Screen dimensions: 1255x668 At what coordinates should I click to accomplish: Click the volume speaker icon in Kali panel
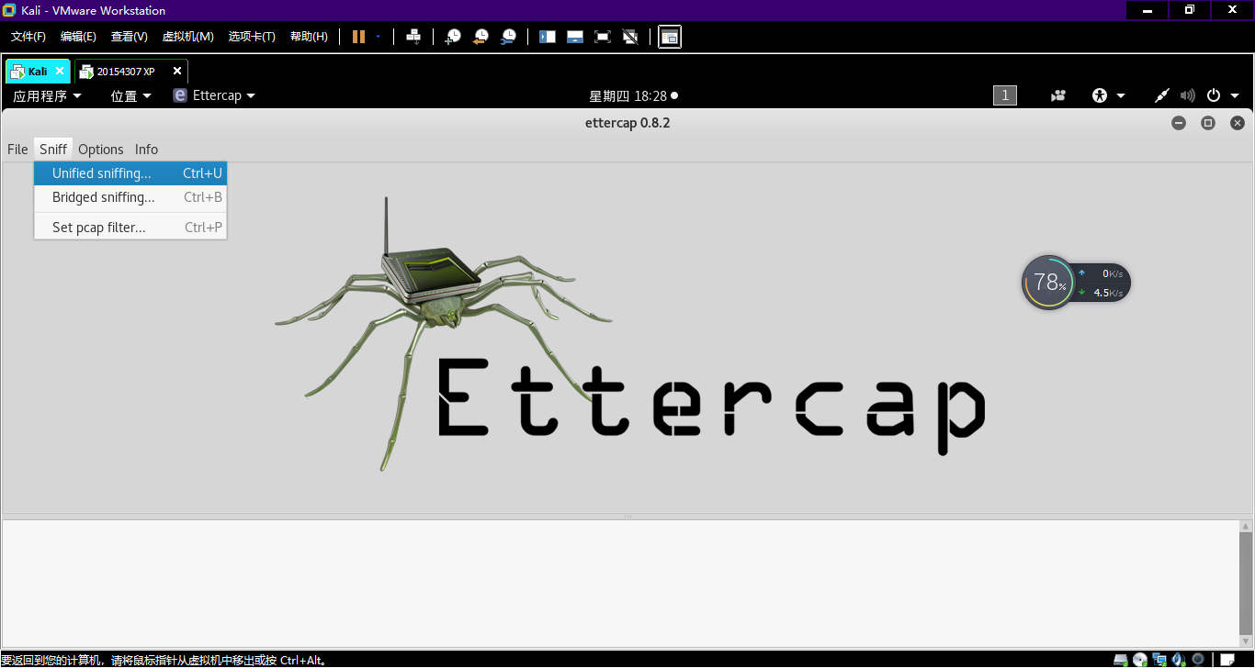point(1188,95)
